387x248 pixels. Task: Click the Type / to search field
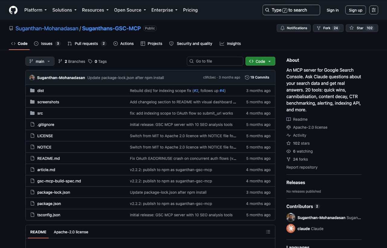coord(291,10)
